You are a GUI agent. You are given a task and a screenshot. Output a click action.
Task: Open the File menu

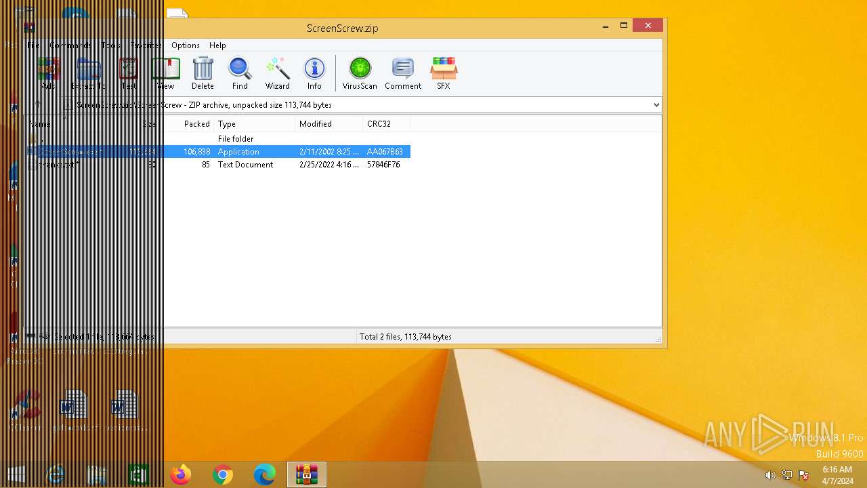(34, 45)
